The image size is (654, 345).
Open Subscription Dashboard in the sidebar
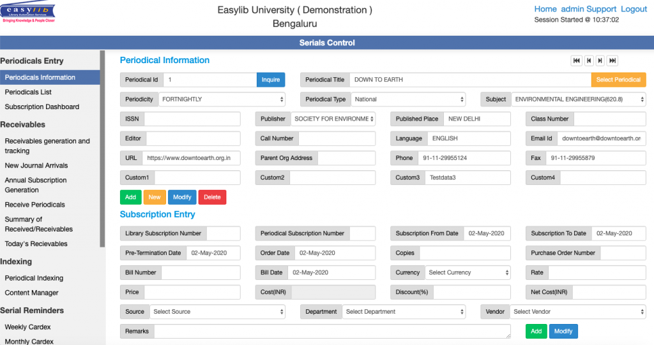point(42,106)
